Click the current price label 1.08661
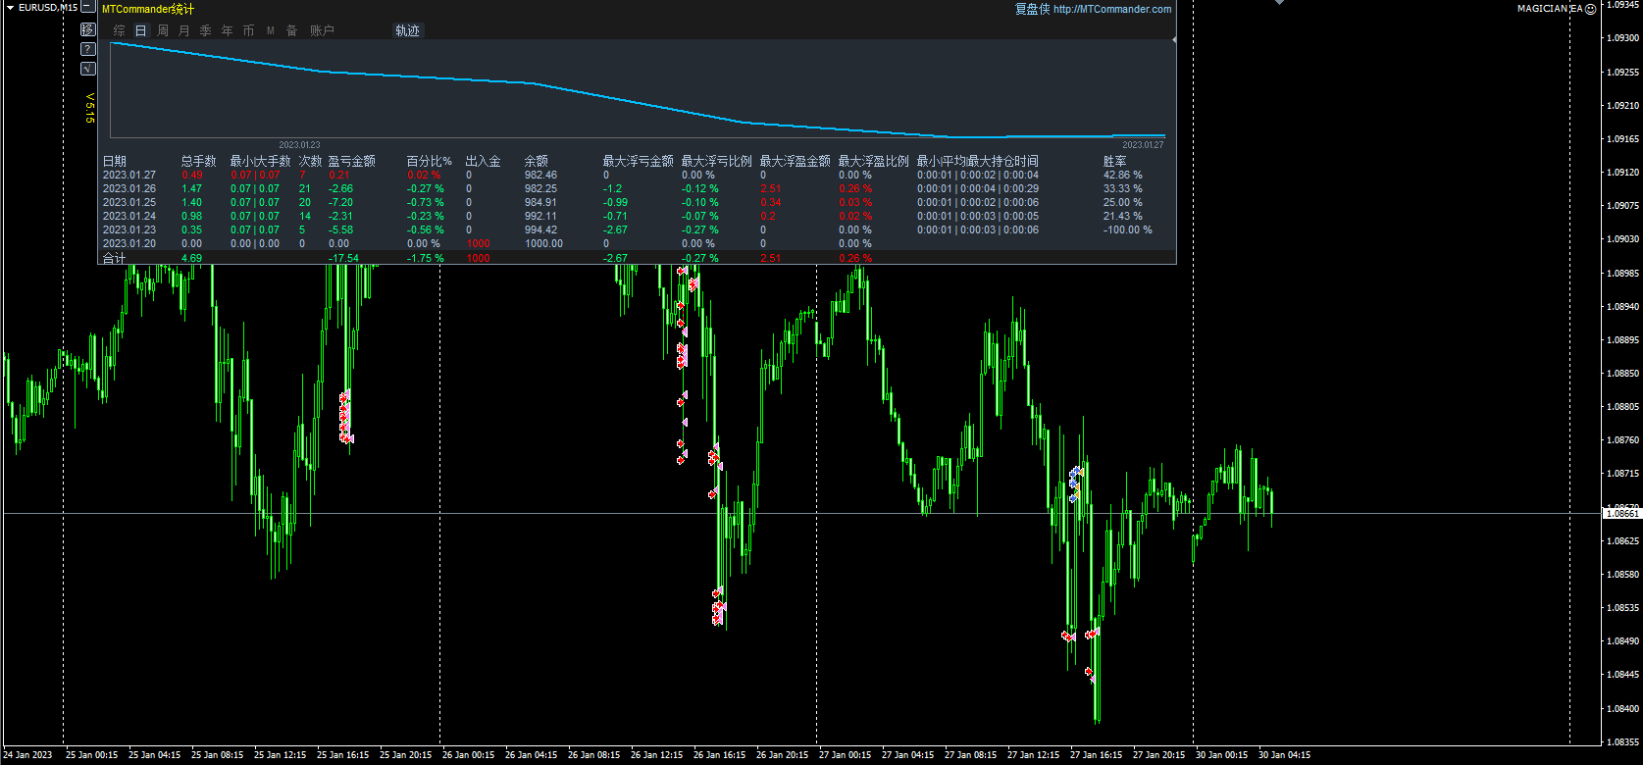The image size is (1643, 765). tap(1621, 513)
